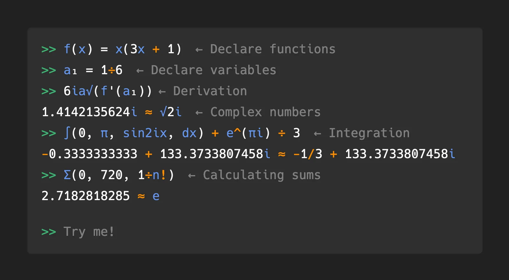Click the prompt chevrons beside 'Try me!'
Viewport: 509px width, 280px height.
tap(49, 232)
